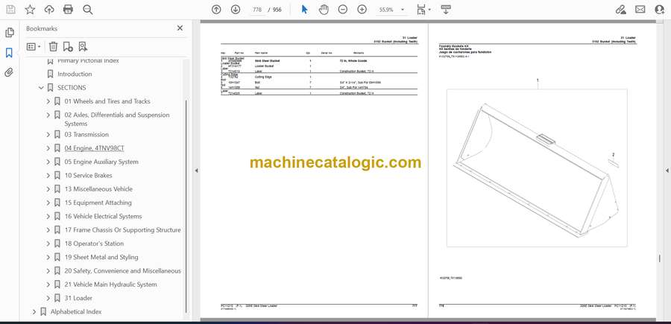Go to 13 Miscellaneous Vehicle bookmark
Viewport: 671px width, 324px height.
point(98,189)
